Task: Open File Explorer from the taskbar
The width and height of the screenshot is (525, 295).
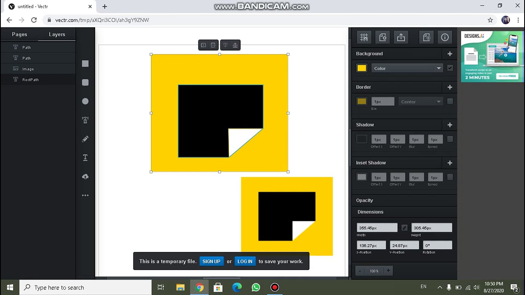Action: point(180,287)
